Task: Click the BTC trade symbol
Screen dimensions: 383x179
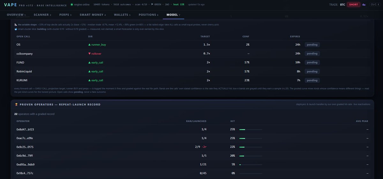Action: 343,5
